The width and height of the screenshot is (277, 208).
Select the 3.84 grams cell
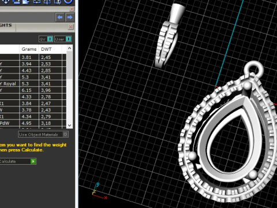(29, 103)
